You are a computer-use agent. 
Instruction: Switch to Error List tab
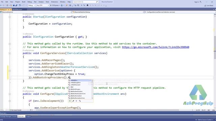(x=21, y=116)
